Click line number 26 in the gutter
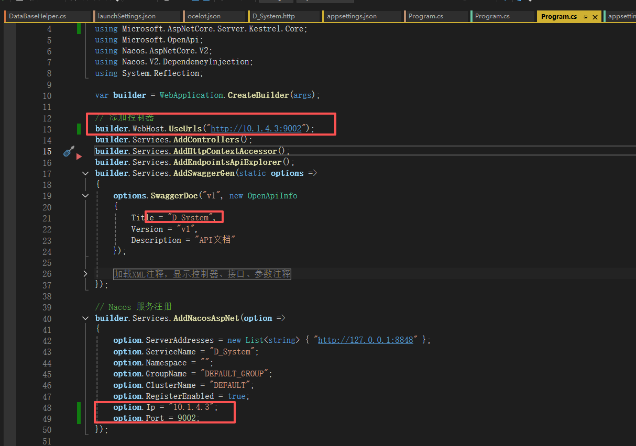Viewport: 636px width, 446px height. 47,274
